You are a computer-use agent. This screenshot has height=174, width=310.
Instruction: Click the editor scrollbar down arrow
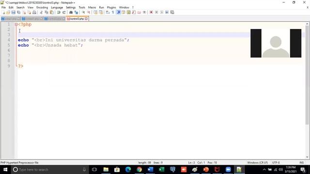(307, 157)
